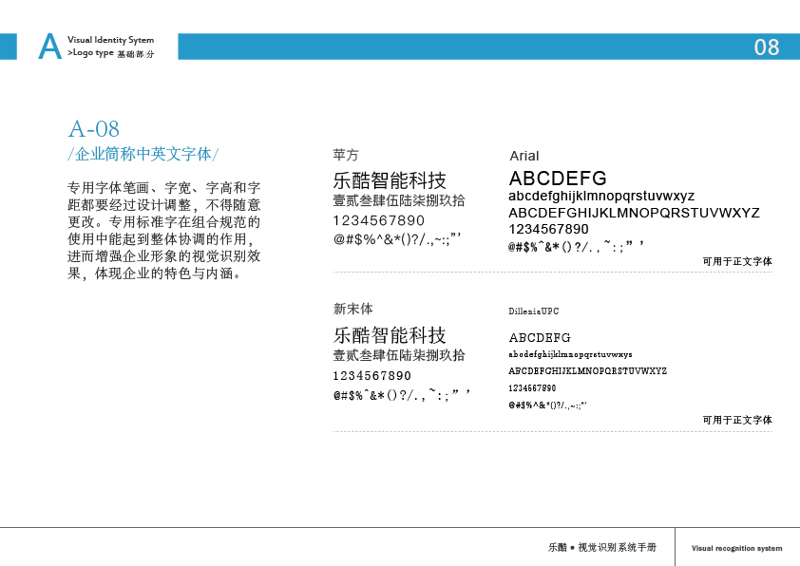The height and width of the screenshot is (566, 800).
Task: Click the digits '1234567890' under 新宋体
Action: [371, 376]
